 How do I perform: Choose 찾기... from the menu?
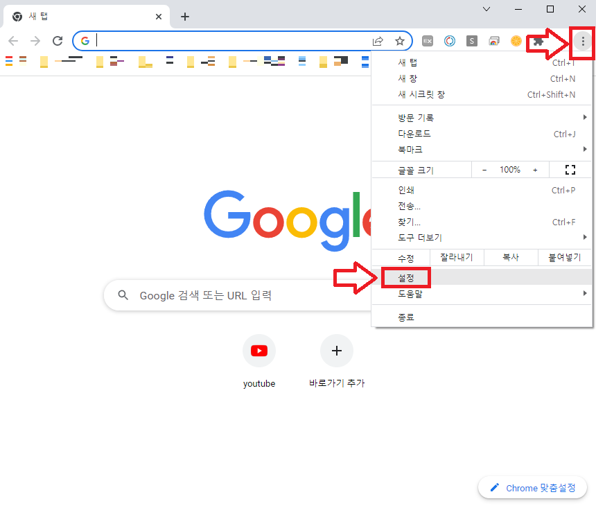[482, 222]
